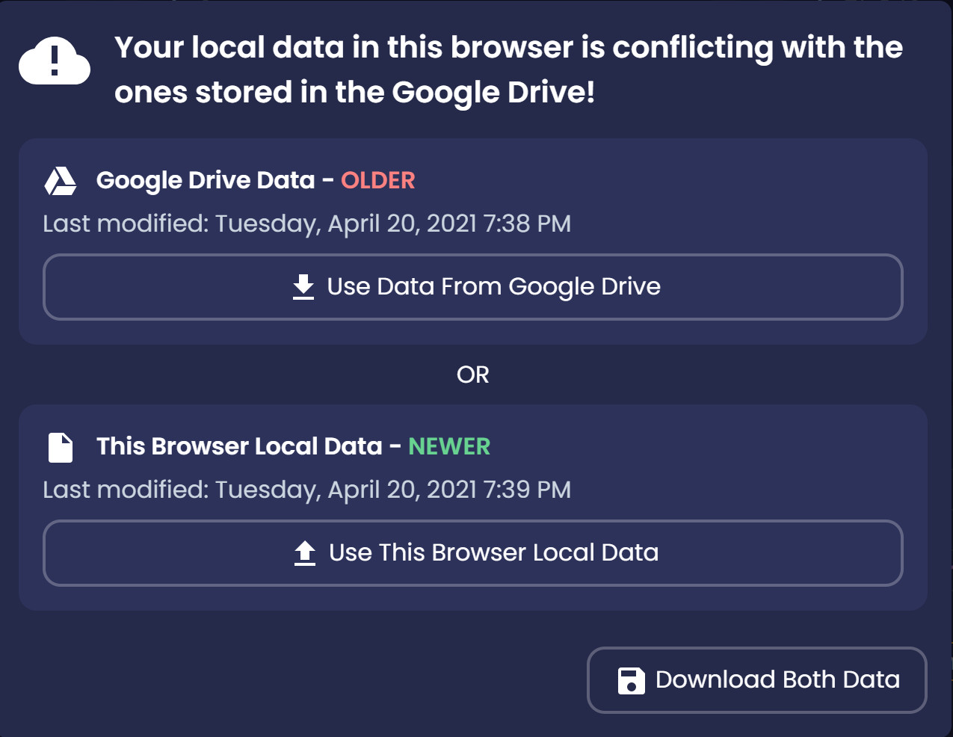Choose Use Data From Google Drive
The image size is (953, 737).
pyautogui.click(x=474, y=286)
